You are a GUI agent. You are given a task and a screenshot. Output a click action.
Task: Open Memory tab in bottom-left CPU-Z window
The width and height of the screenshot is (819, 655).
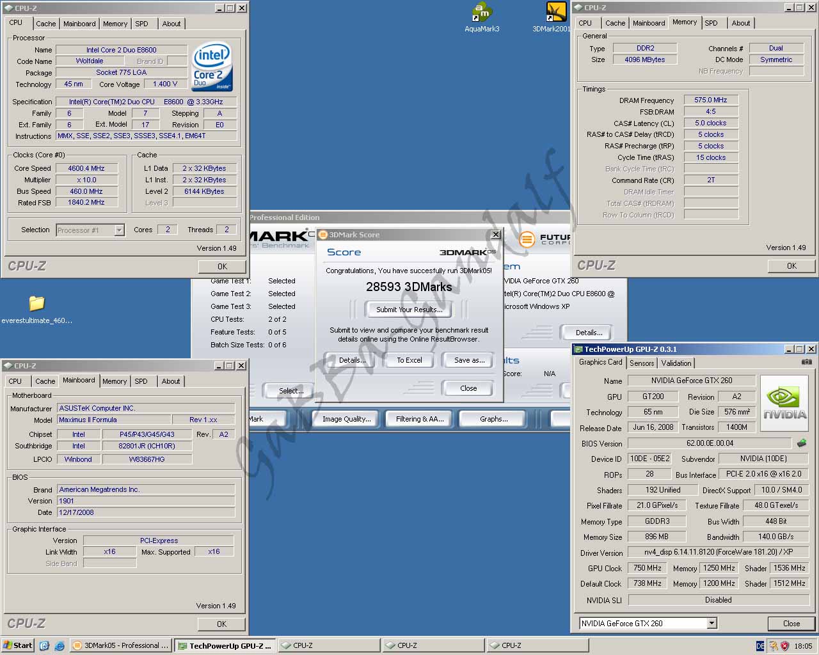(115, 381)
